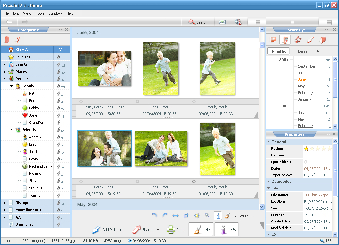339x245 pixels.
Task: Check the Steve II category checkbox
Action: [25, 188]
